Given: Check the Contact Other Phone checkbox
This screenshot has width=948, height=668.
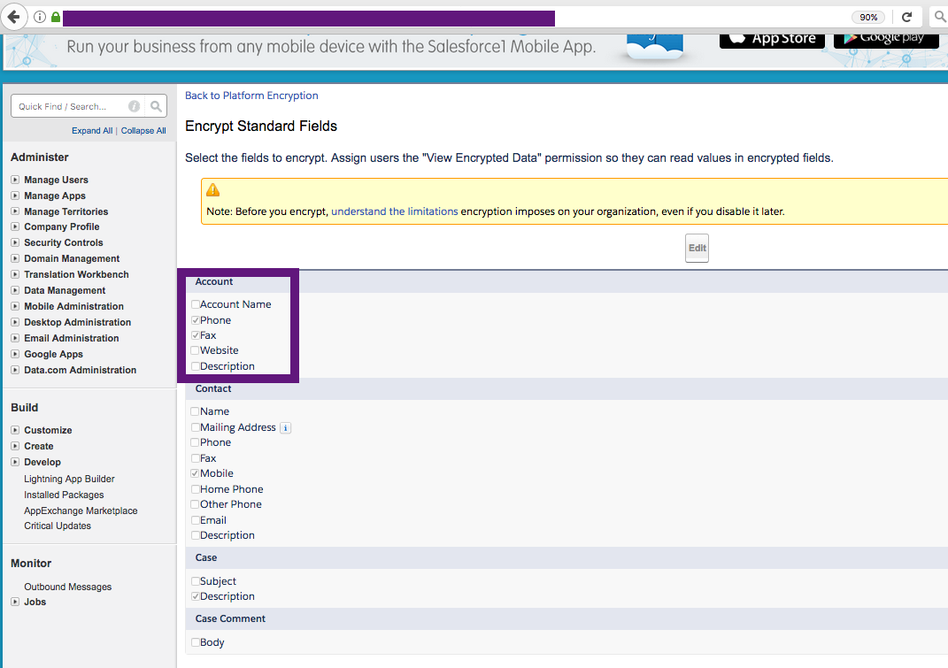Looking at the screenshot, I should click(x=196, y=504).
